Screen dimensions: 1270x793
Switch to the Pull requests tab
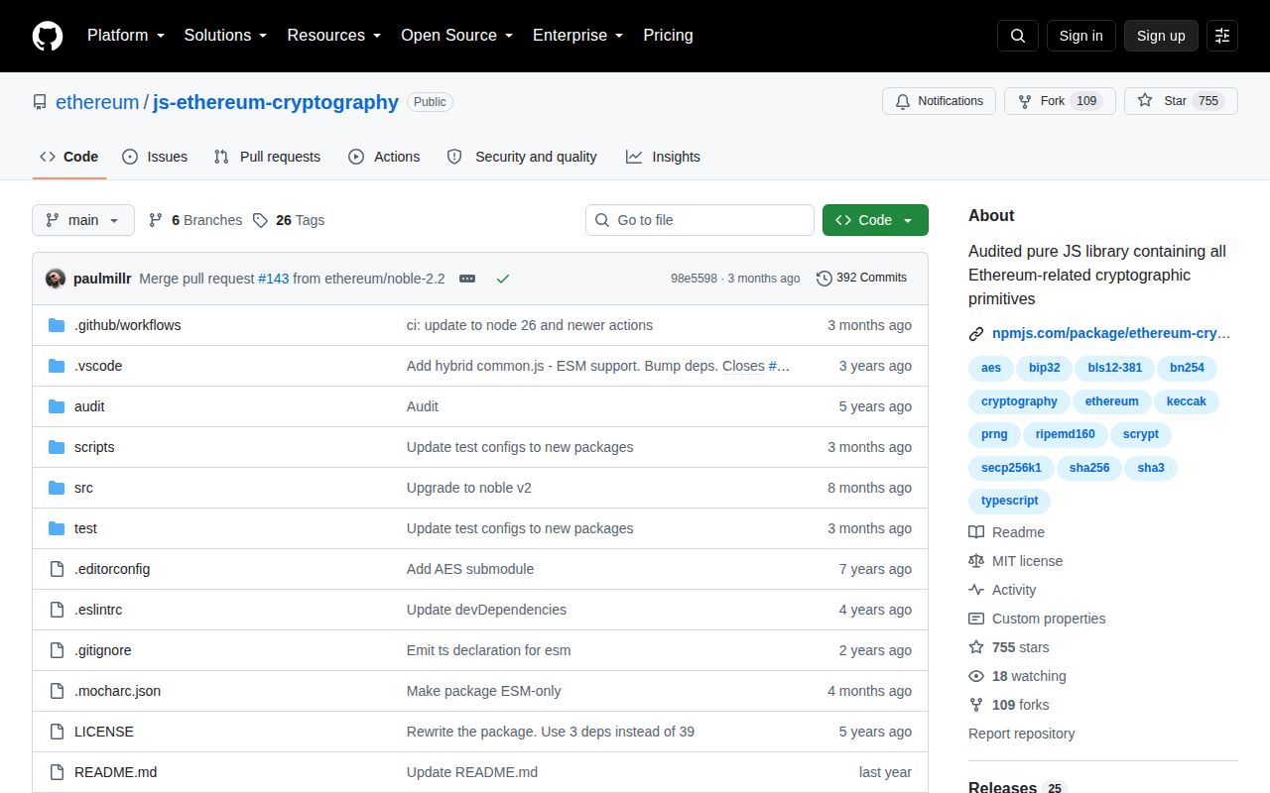(267, 157)
